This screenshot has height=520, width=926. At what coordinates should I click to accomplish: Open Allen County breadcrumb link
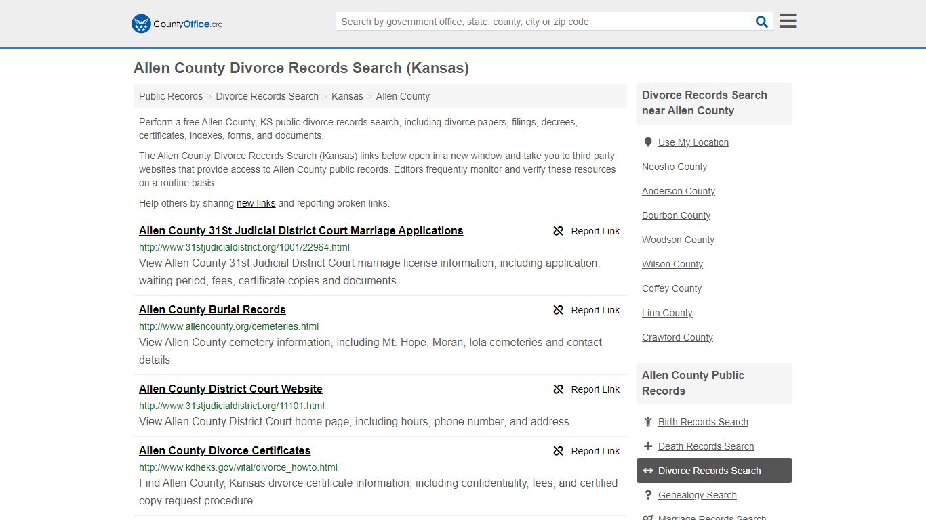[x=403, y=96]
